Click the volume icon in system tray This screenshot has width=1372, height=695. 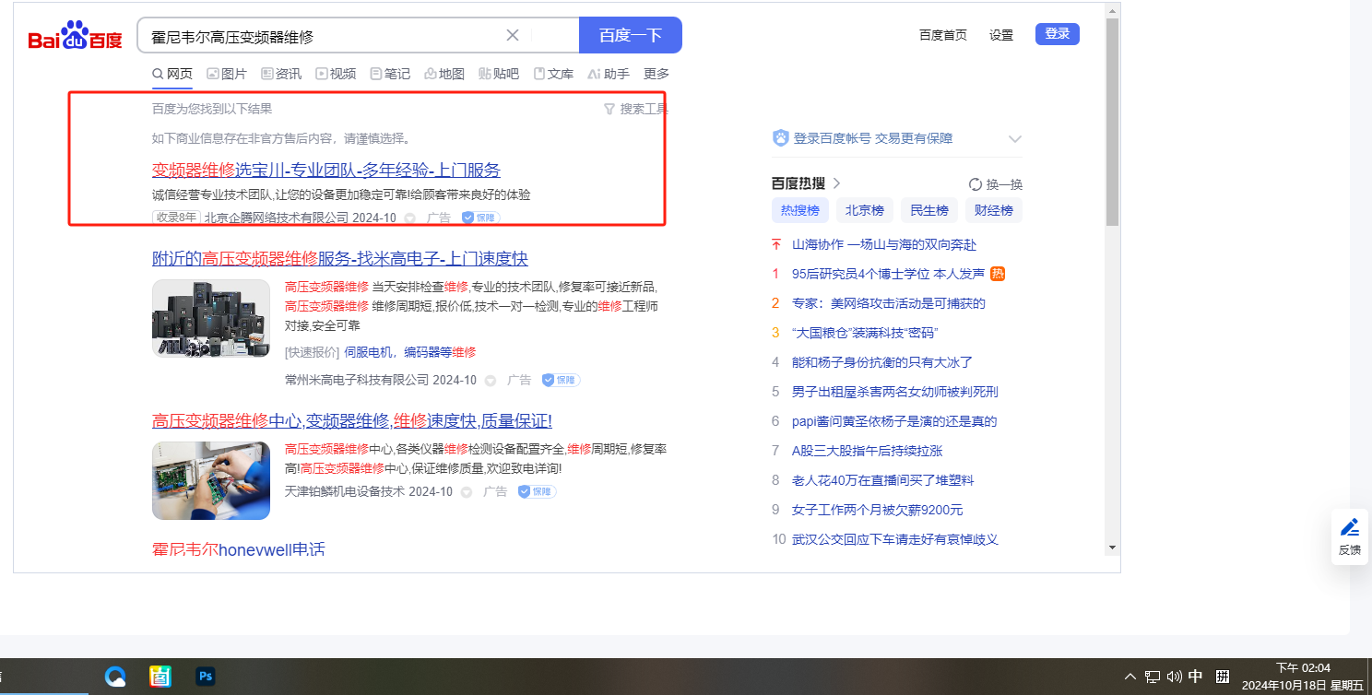(1174, 677)
